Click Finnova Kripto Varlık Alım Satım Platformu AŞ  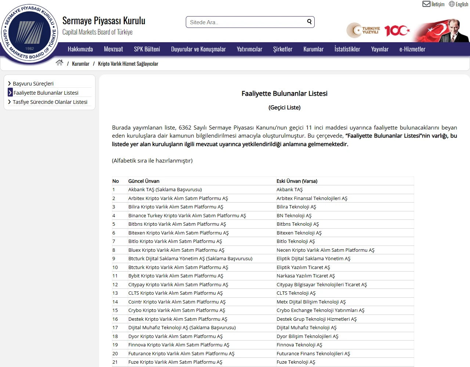pos(179,345)
